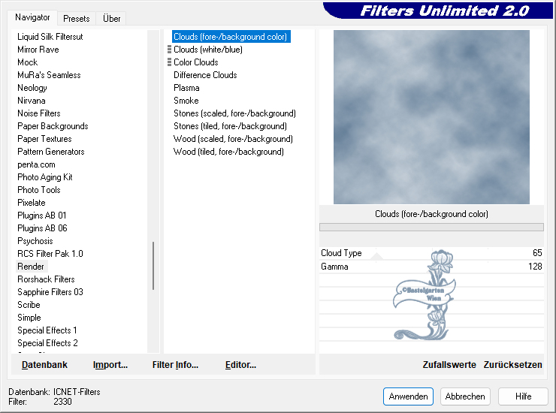
Task: Randomize settings with Zufallswerte
Action: pyautogui.click(x=449, y=365)
